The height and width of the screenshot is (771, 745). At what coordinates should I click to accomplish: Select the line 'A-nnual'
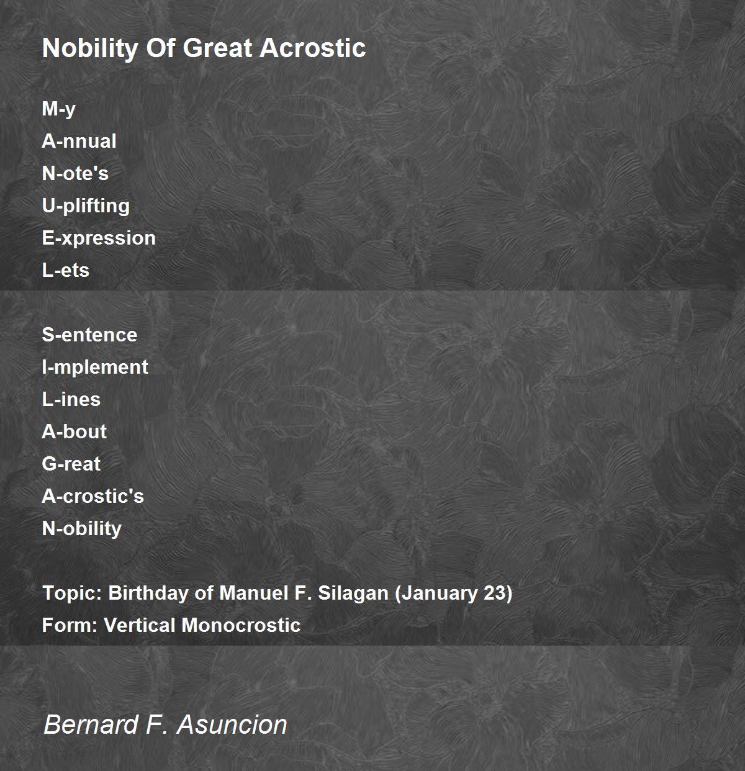(x=79, y=142)
